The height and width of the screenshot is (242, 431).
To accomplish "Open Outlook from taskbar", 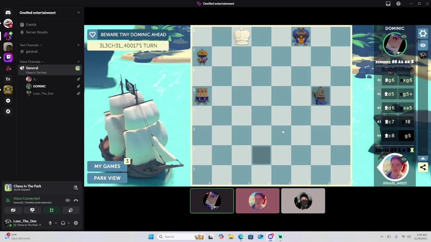I will click(x=260, y=237).
